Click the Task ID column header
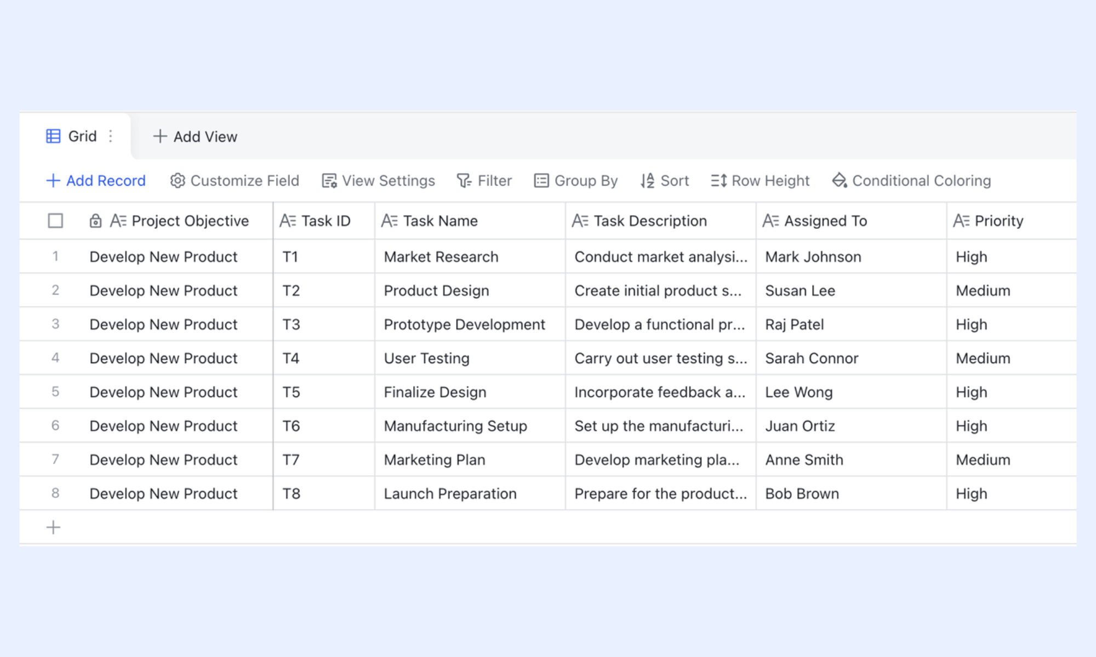The height and width of the screenshot is (657, 1096). pos(324,221)
